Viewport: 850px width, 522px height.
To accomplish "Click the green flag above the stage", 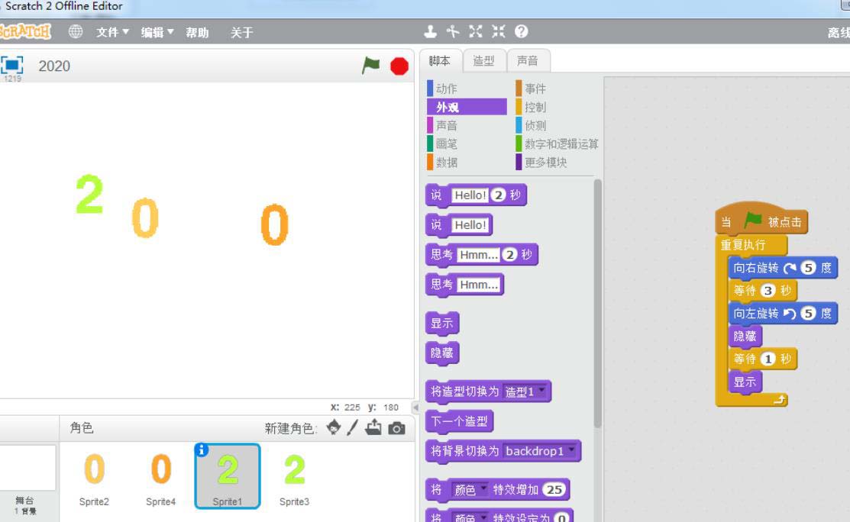I will coord(371,66).
